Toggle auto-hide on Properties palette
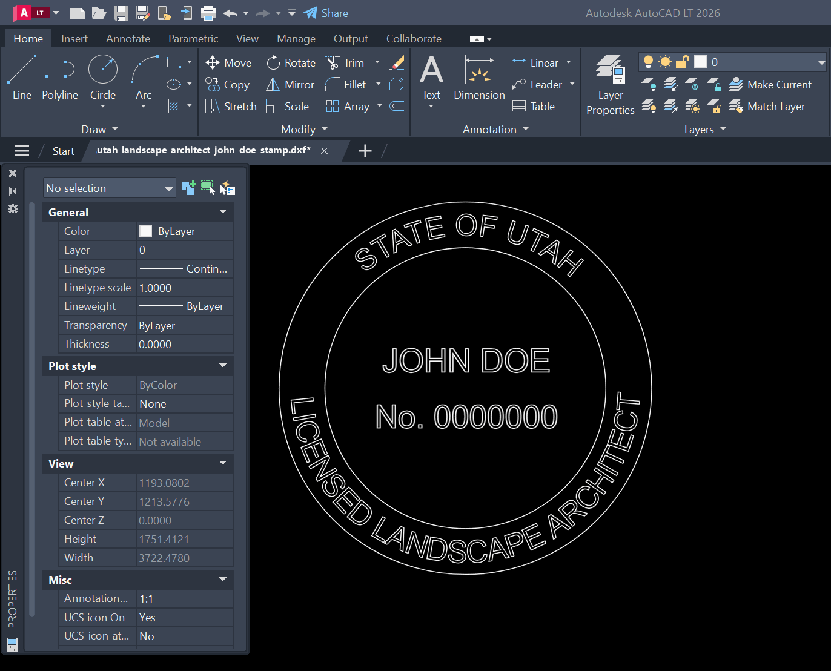 13,191
